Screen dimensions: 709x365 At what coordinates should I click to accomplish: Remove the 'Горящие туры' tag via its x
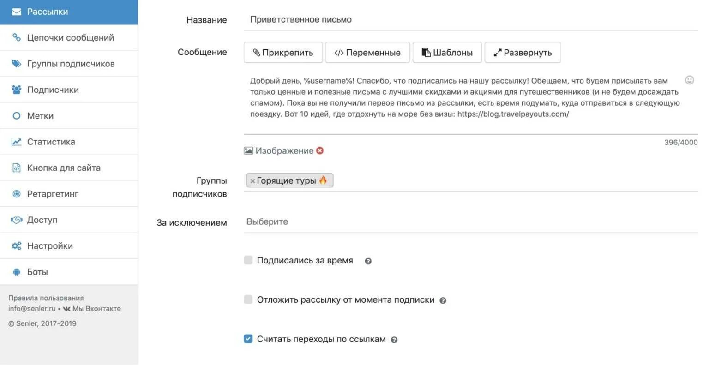click(252, 181)
